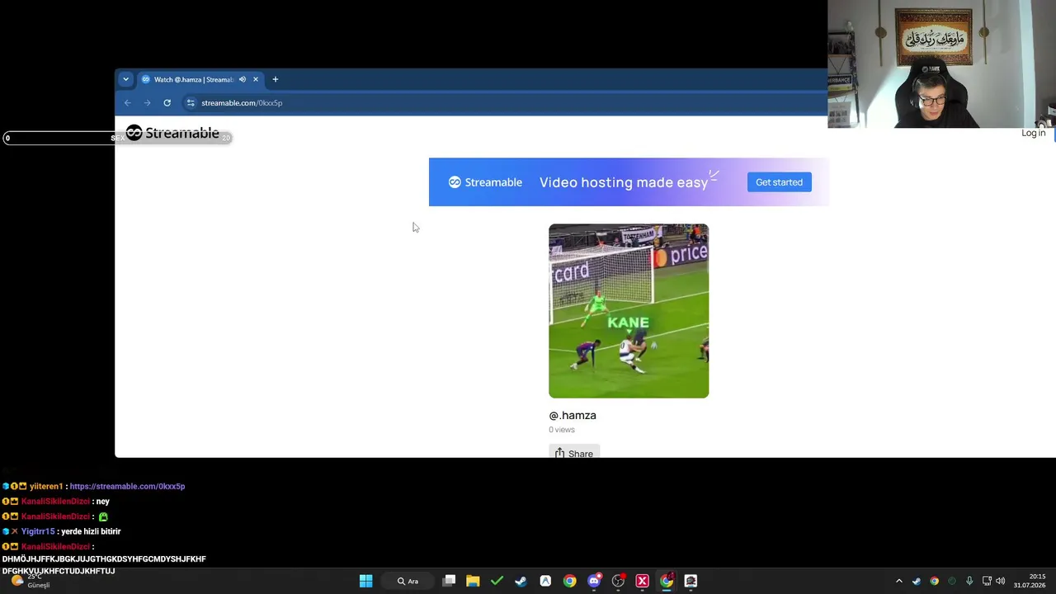The width and height of the screenshot is (1056, 594).
Task: Open OBS Studio from the taskbar
Action: (618, 581)
